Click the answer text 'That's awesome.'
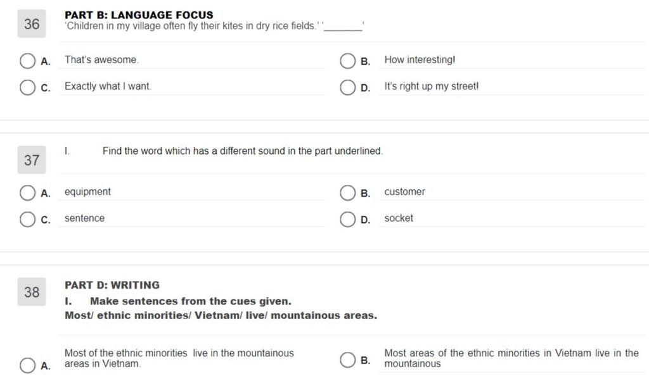This screenshot has width=649, height=376. pos(101,60)
